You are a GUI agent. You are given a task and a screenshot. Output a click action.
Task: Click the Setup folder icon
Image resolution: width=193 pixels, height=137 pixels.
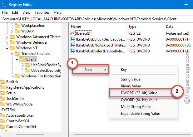[x=2, y=93]
